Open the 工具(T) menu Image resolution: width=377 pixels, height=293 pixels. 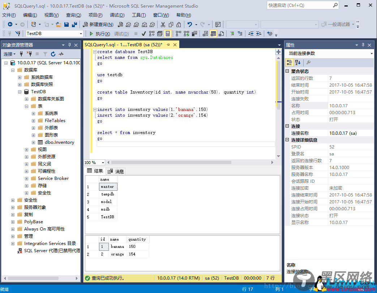click(x=139, y=15)
